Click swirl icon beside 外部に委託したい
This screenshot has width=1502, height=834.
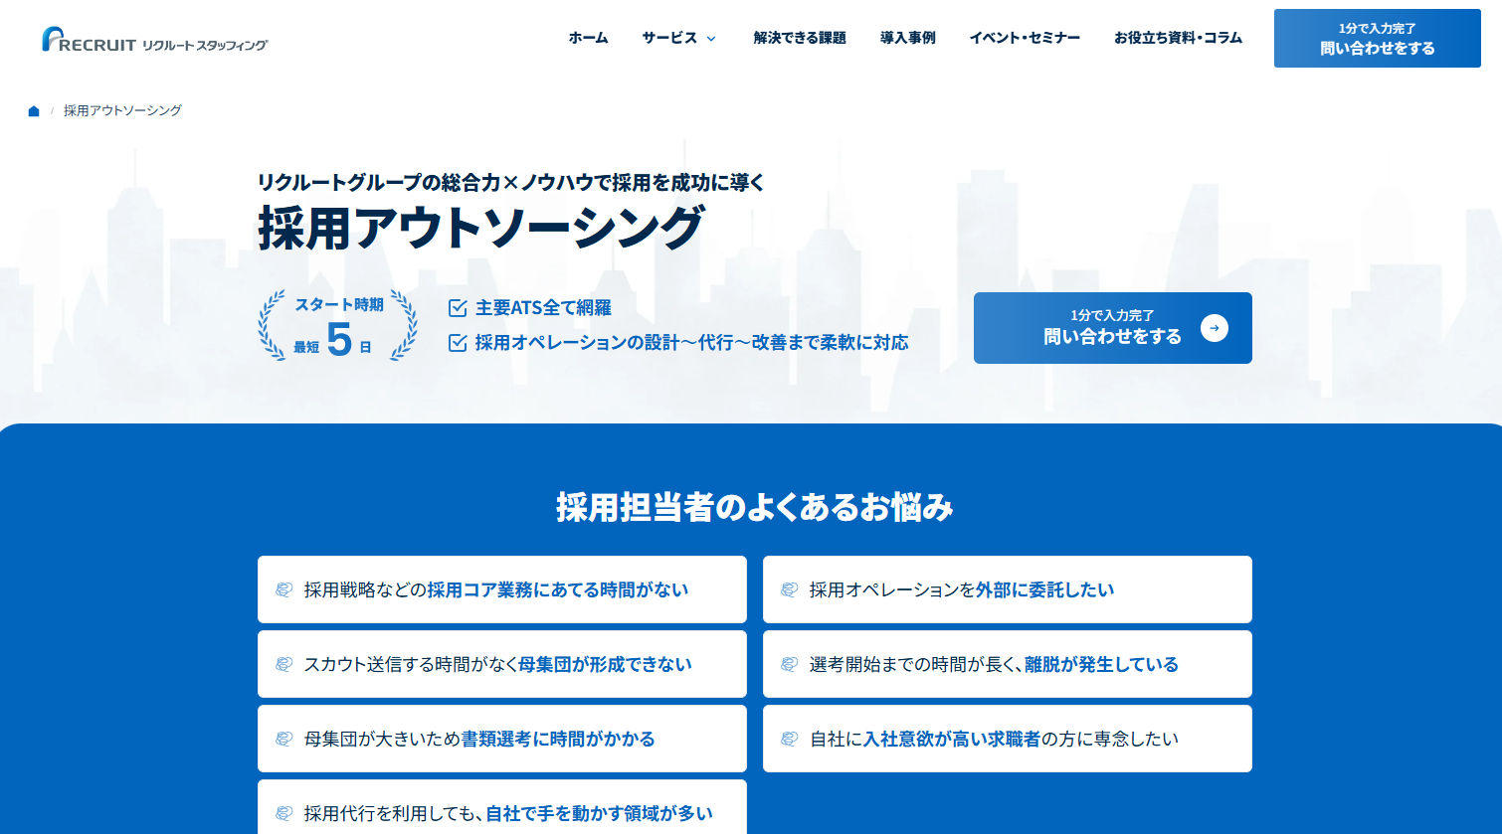point(789,589)
